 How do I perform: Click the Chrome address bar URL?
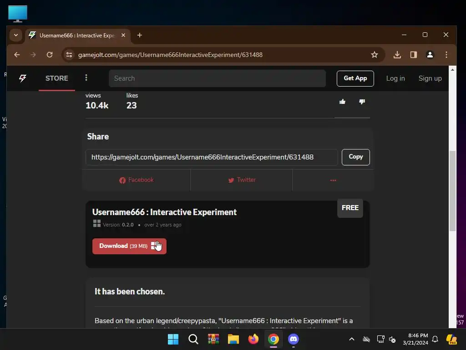coord(170,55)
